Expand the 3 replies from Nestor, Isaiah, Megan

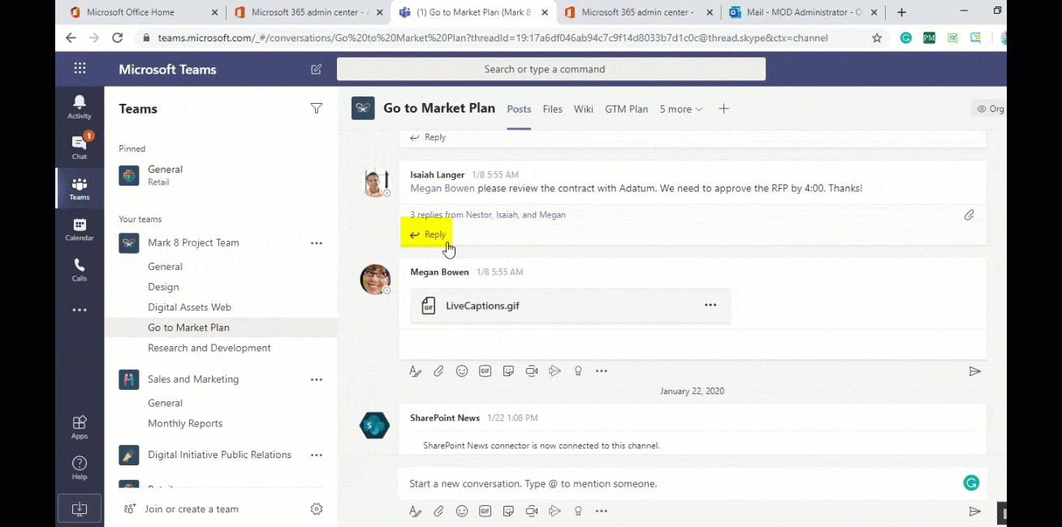(x=487, y=215)
